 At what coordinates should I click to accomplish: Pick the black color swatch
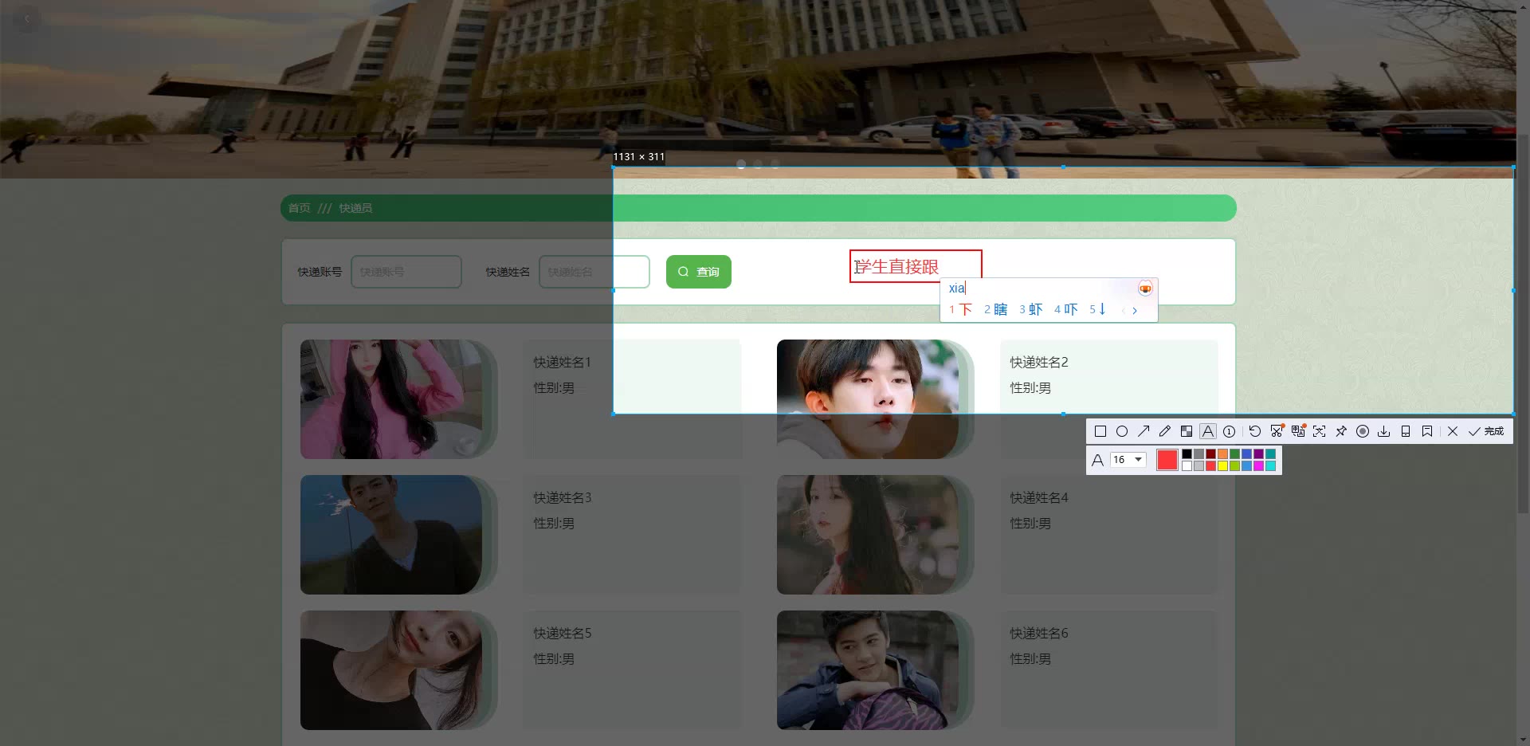pyautogui.click(x=1187, y=454)
